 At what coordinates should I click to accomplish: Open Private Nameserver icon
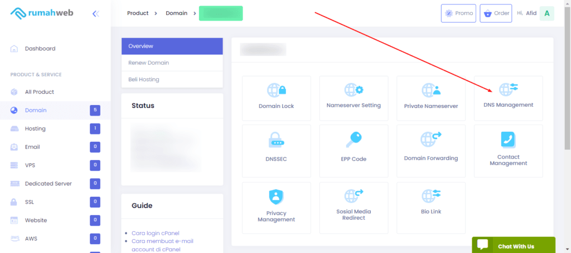431,90
